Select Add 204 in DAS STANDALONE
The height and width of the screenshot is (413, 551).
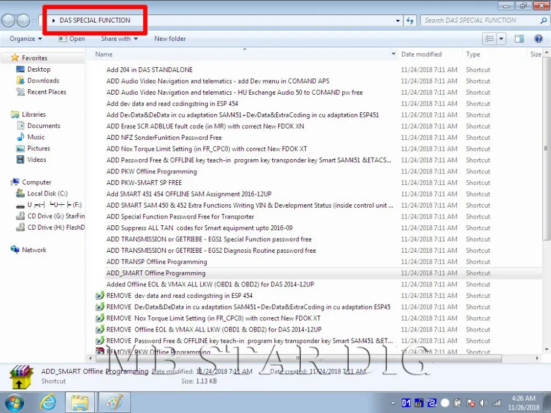click(x=149, y=69)
